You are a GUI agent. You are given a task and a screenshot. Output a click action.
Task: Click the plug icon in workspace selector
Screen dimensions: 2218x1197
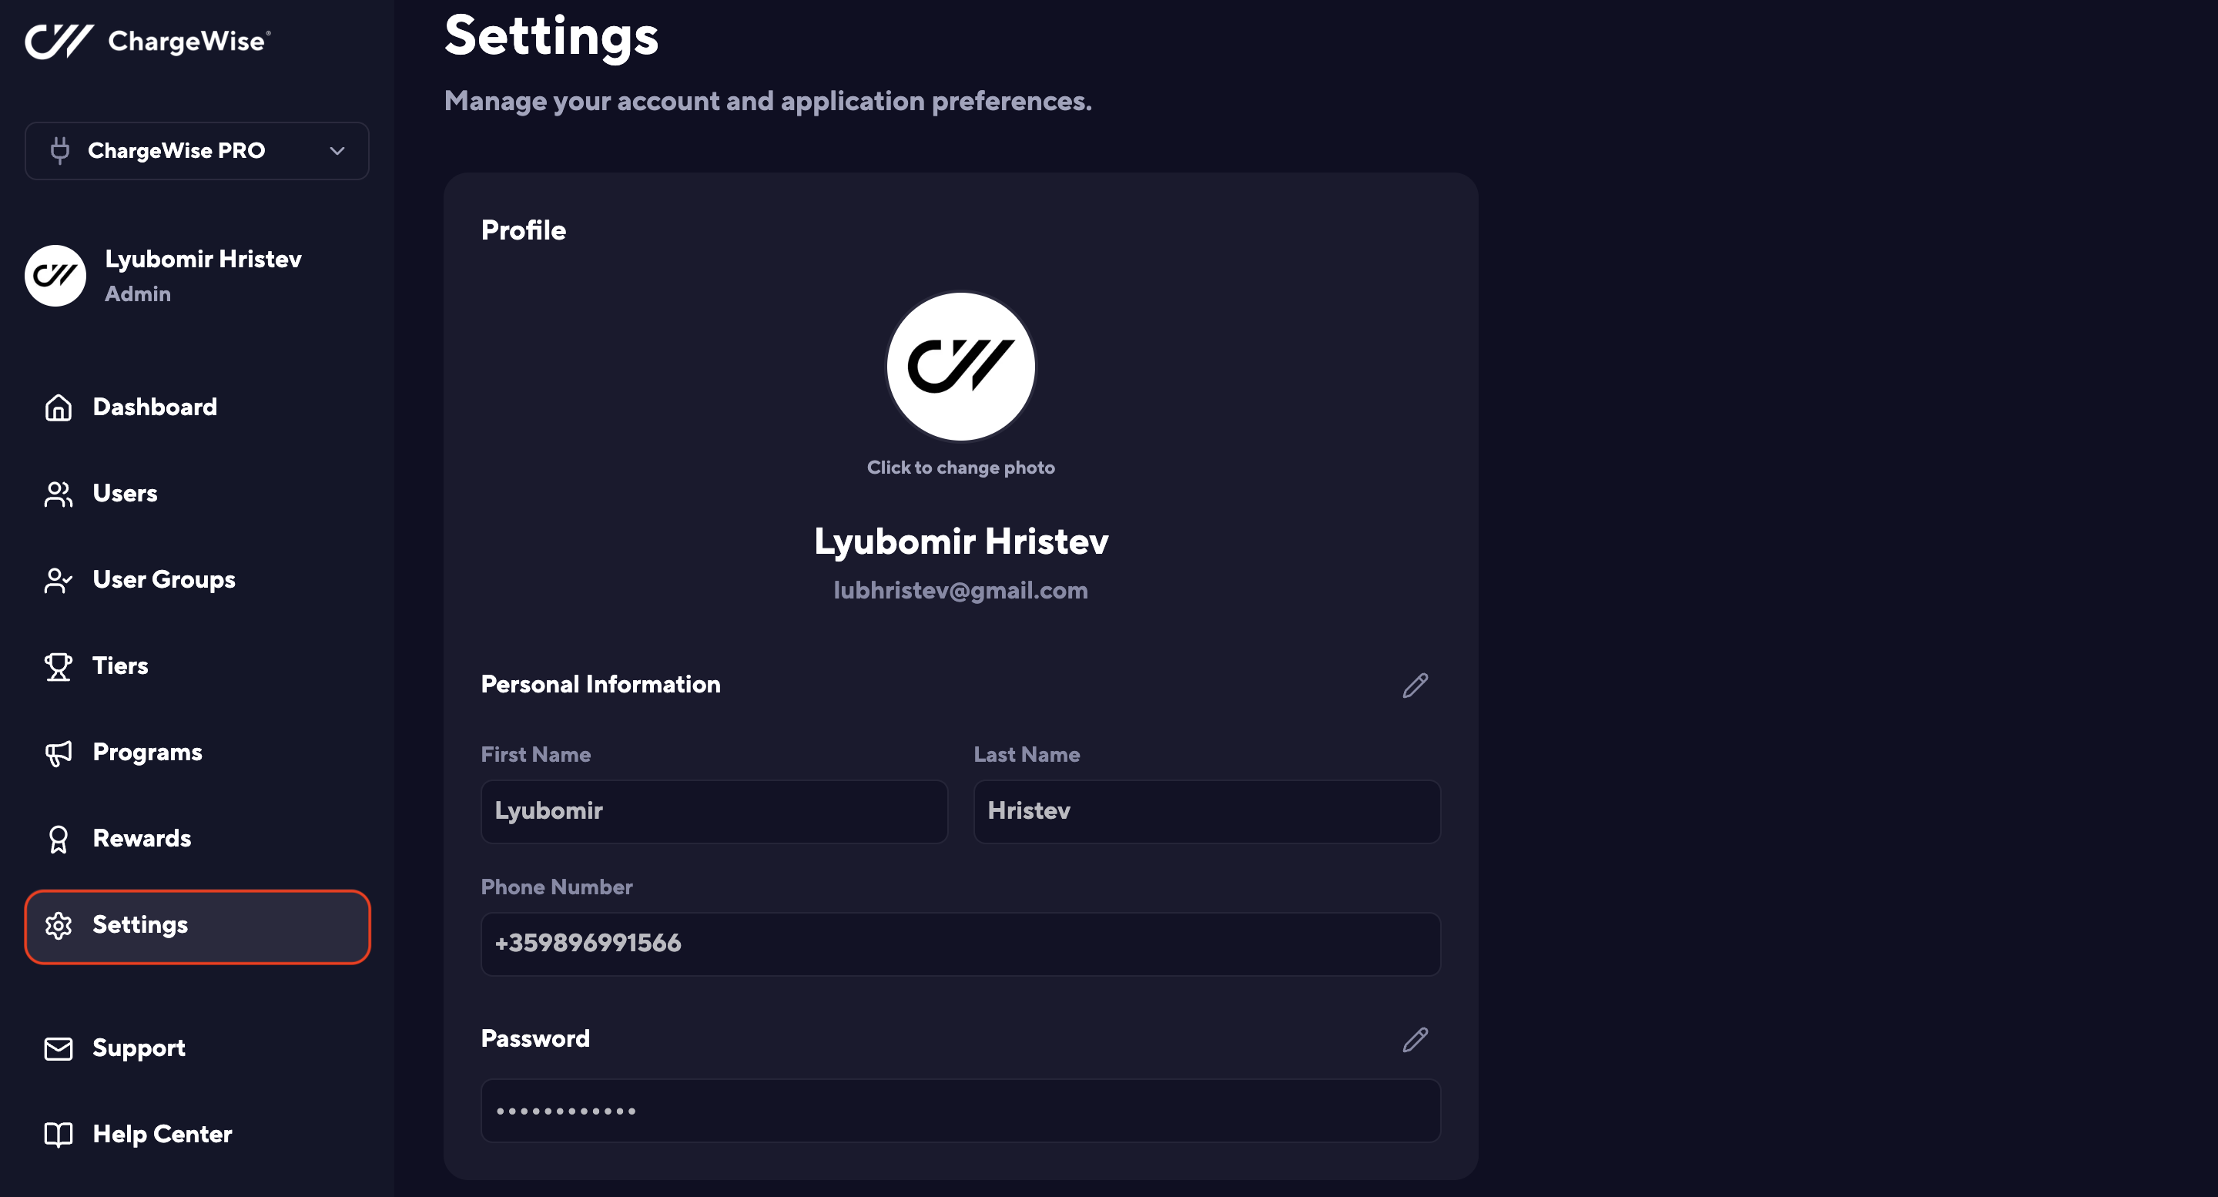tap(59, 151)
